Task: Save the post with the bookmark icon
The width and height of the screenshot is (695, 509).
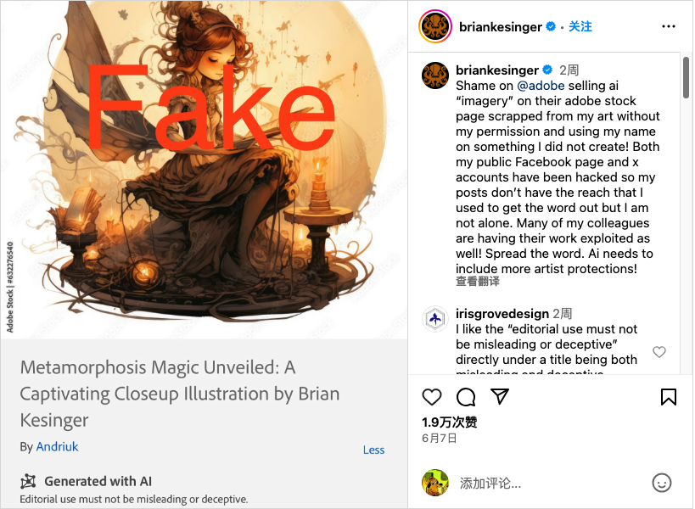Action: (x=669, y=397)
